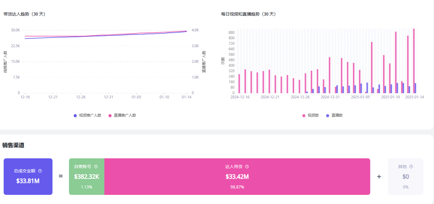Viewport: 434px width, 204px height.
Task: Click help icon beside 自营账号
Action: [96, 167]
